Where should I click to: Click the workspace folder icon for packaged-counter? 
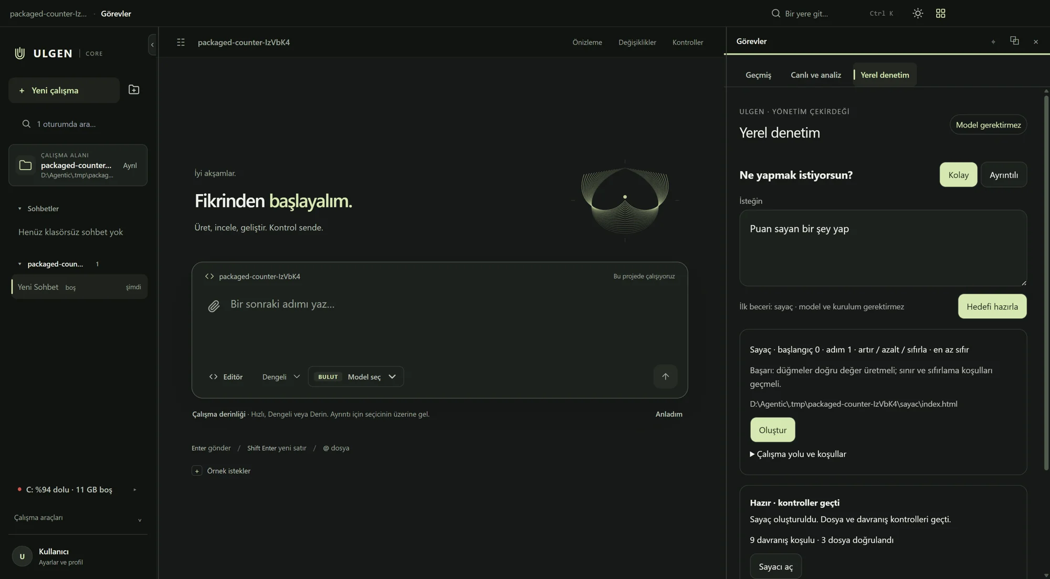coord(25,165)
